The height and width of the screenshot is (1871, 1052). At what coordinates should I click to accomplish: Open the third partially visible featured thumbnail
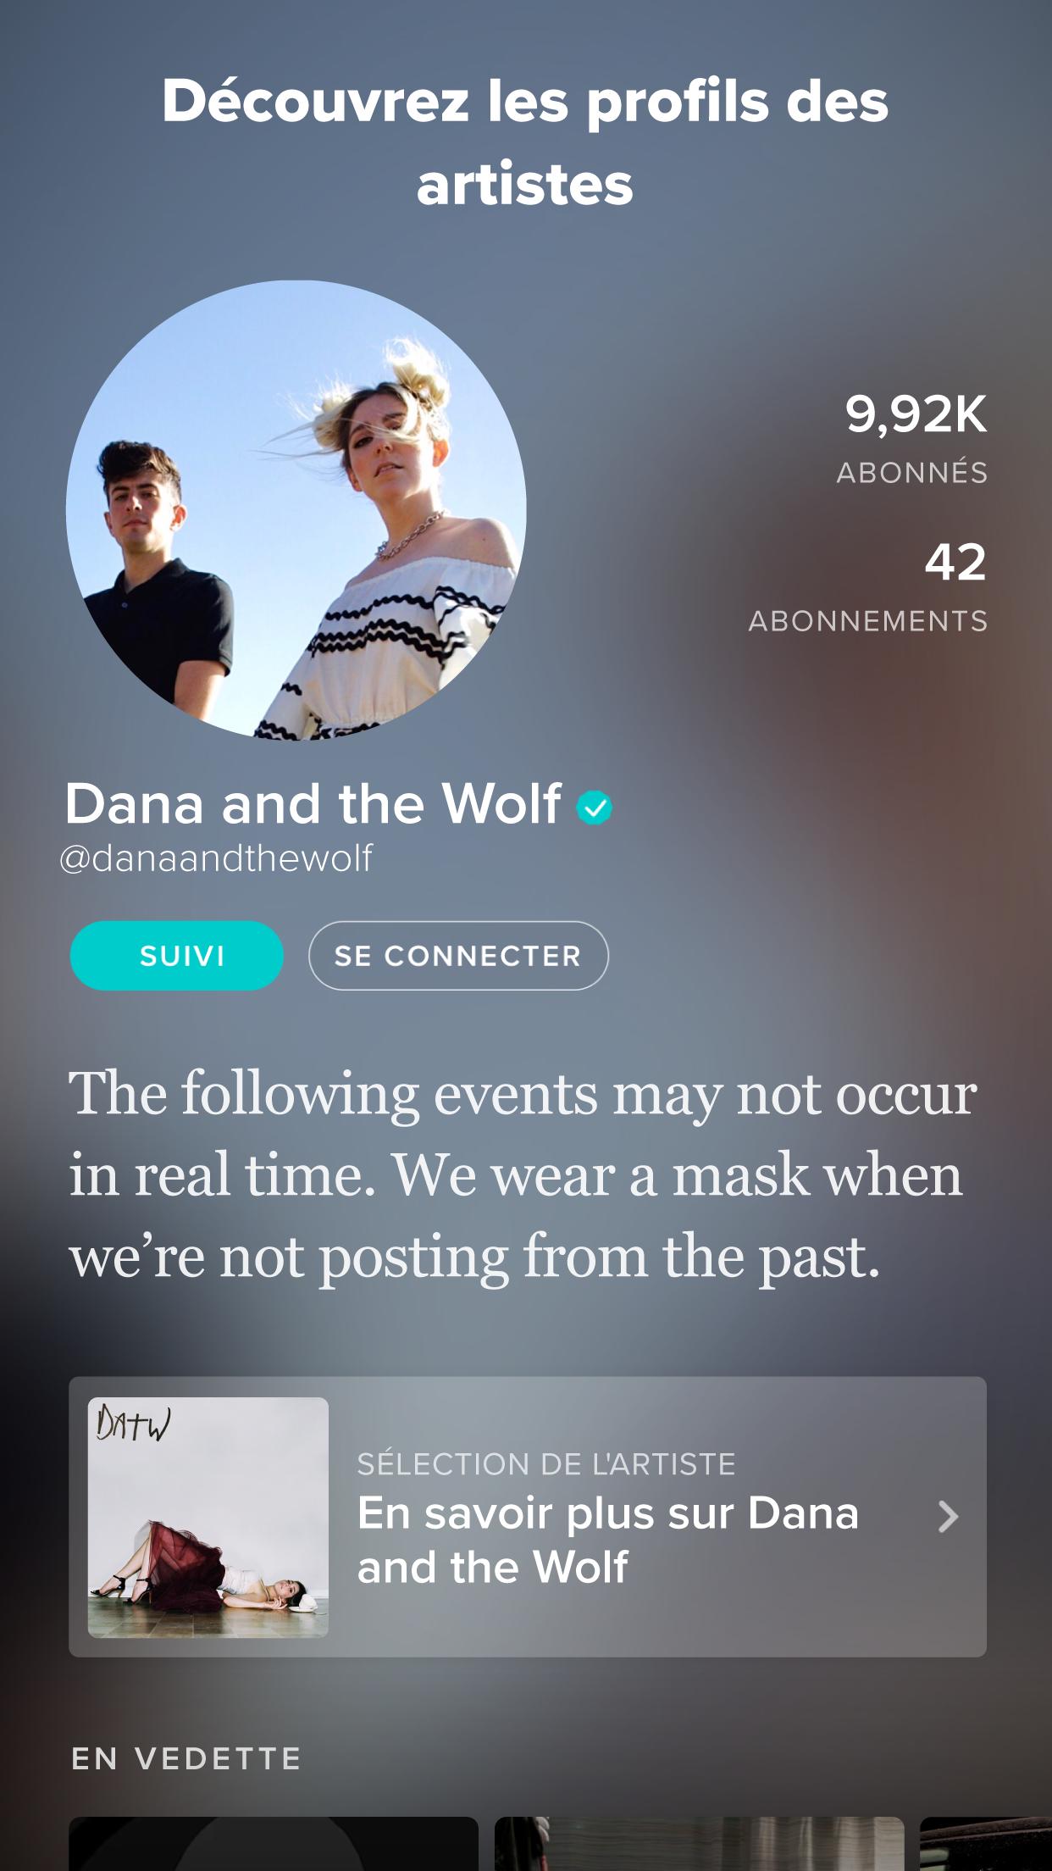click(986, 1844)
